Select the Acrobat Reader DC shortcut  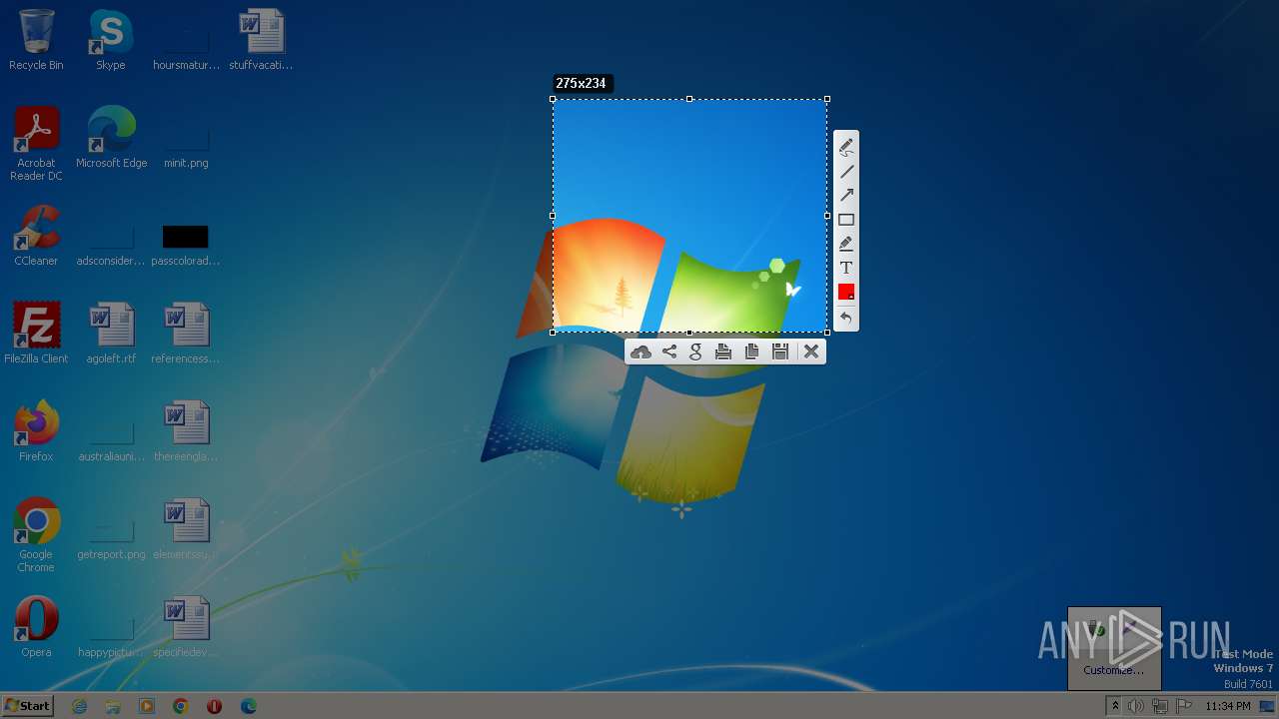tap(36, 144)
